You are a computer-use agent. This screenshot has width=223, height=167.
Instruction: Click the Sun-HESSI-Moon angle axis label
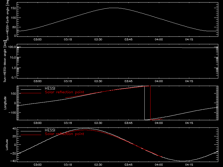click(x=5, y=61)
